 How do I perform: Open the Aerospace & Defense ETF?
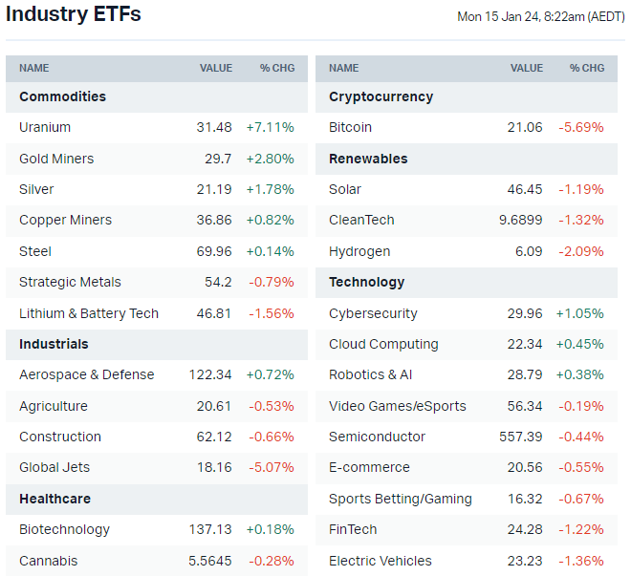pyautogui.click(x=86, y=374)
